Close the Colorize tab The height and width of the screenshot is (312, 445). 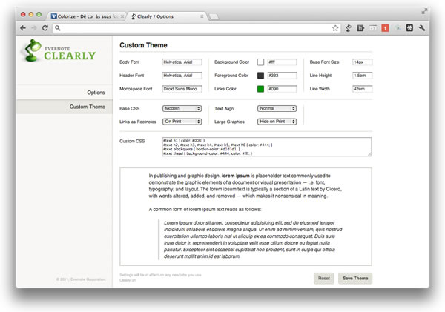coord(122,16)
